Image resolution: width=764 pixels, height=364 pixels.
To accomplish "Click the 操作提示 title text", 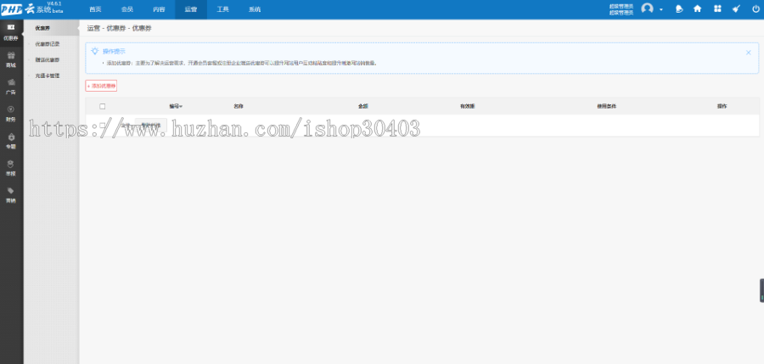I will [x=115, y=51].
